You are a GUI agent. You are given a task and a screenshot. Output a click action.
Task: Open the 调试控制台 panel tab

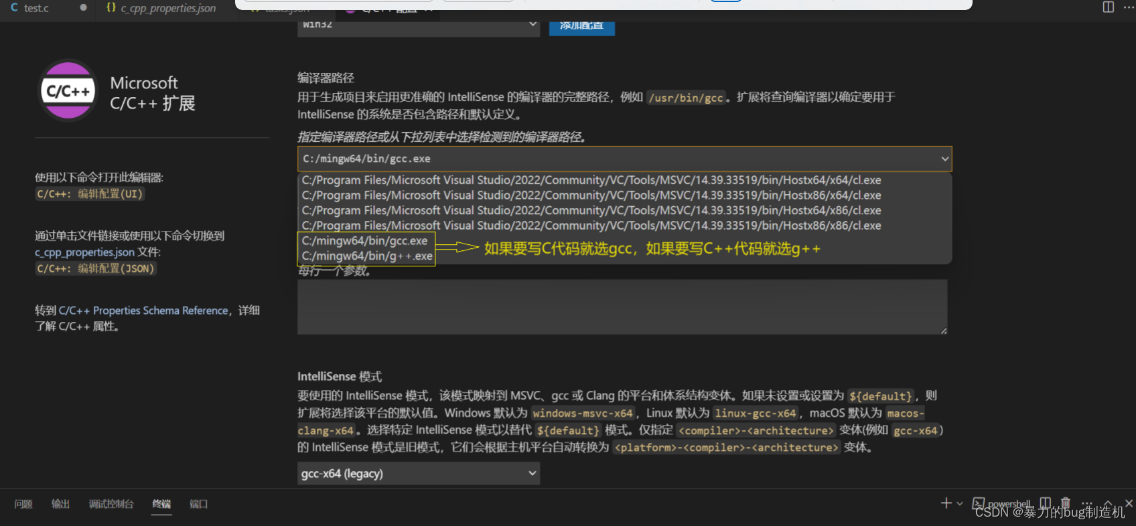click(x=111, y=504)
